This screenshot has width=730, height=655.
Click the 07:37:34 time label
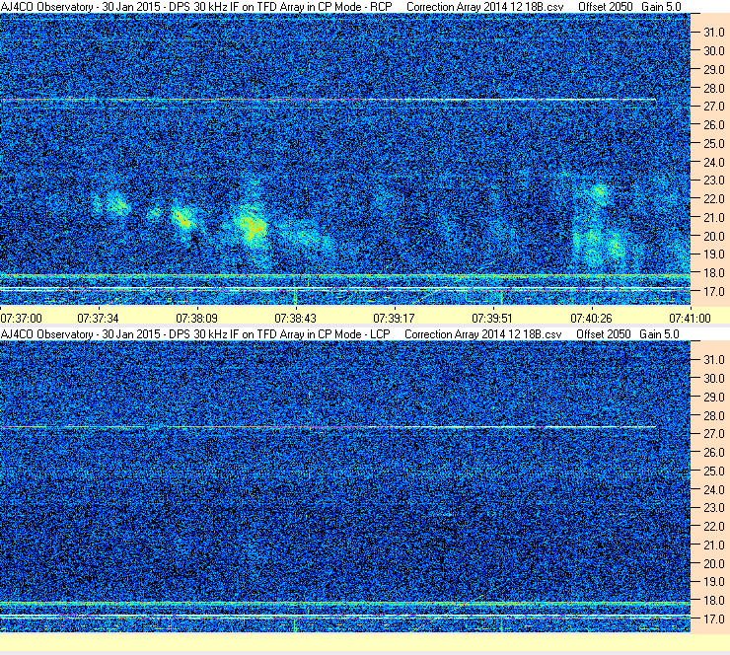pyautogui.click(x=99, y=319)
